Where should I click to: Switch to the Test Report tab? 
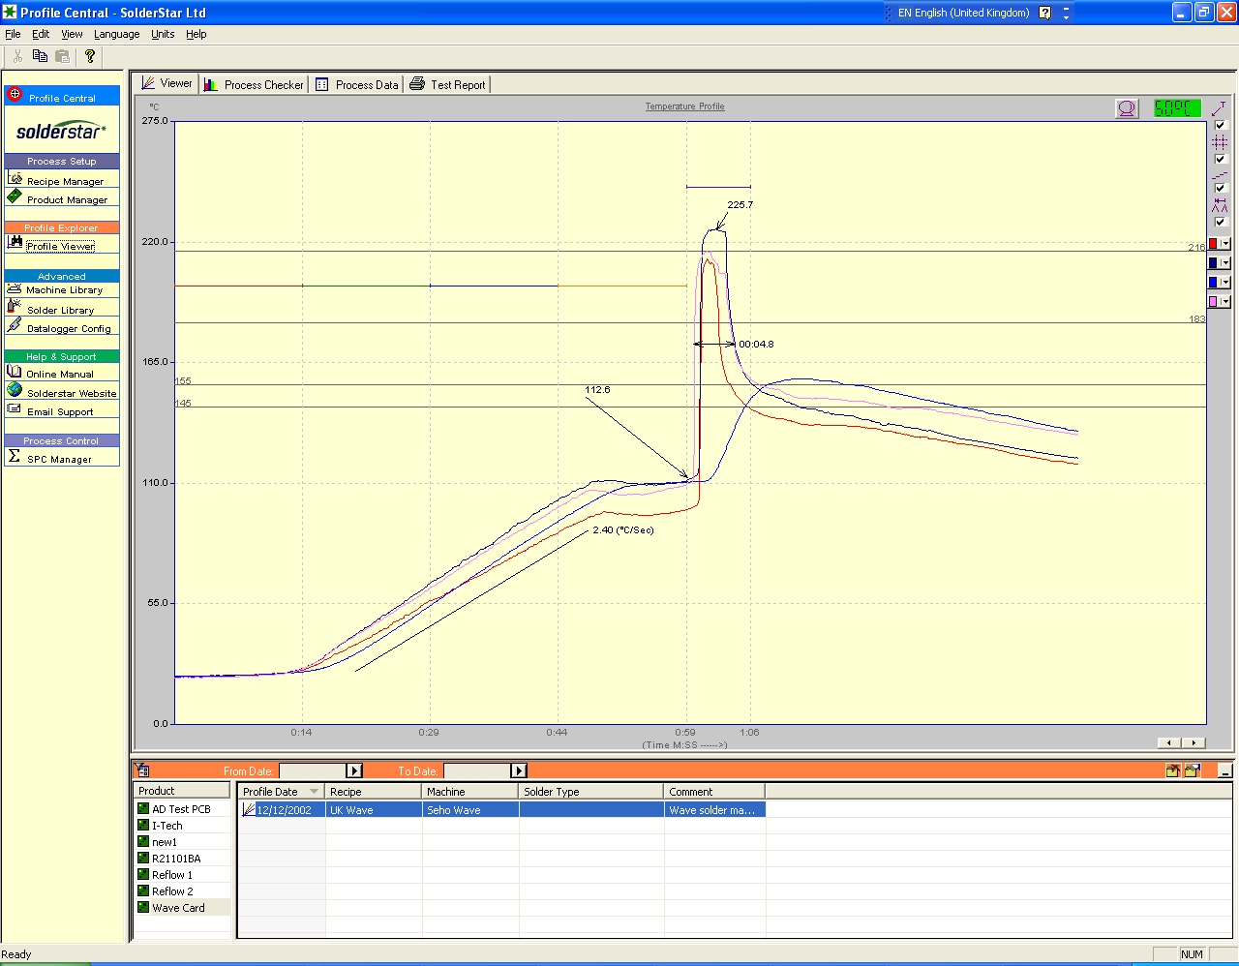pos(447,84)
